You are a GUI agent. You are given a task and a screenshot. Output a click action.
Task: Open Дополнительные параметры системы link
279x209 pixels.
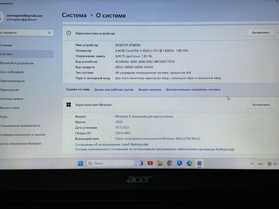(193, 89)
